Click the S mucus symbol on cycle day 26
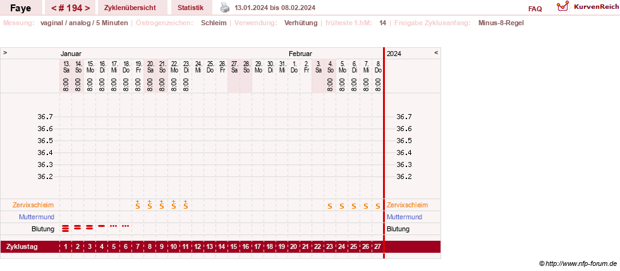The width and height of the screenshot is (620, 271). click(x=366, y=206)
